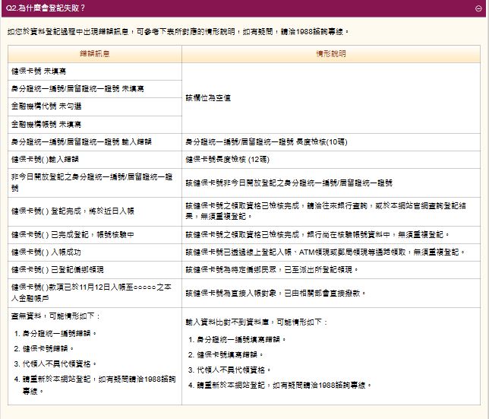Click the '查無資料，可能情形如下：' line
Viewport: 489px width, 419px height.
pos(55,316)
